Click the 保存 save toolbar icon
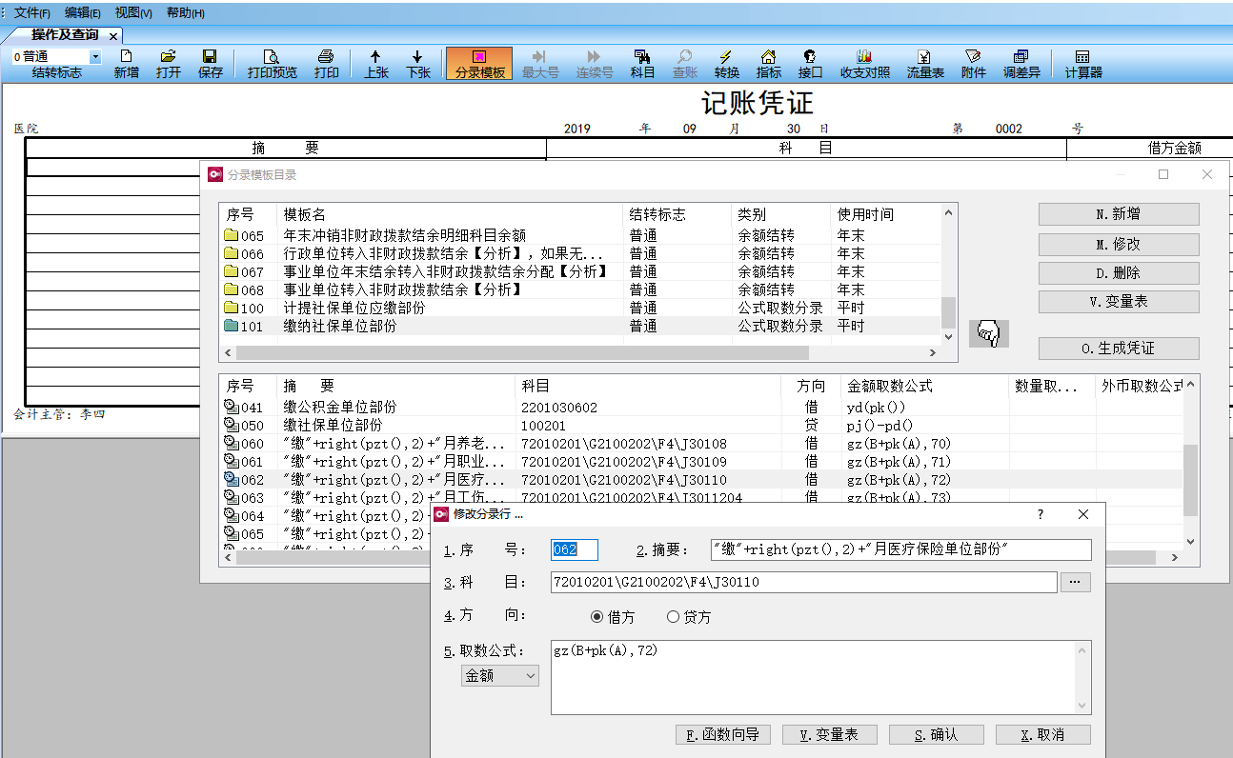 click(x=210, y=64)
